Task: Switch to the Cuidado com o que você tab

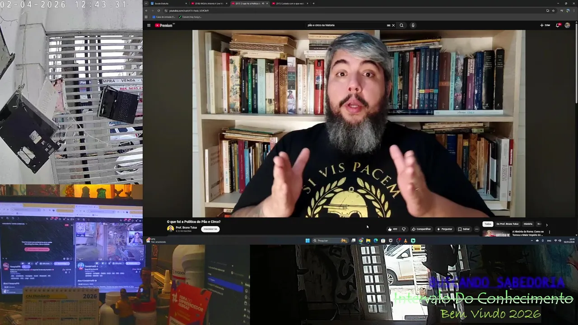Action: coord(289,3)
